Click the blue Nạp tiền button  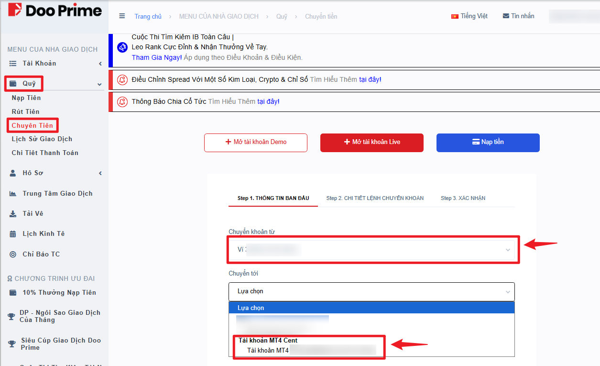point(488,143)
